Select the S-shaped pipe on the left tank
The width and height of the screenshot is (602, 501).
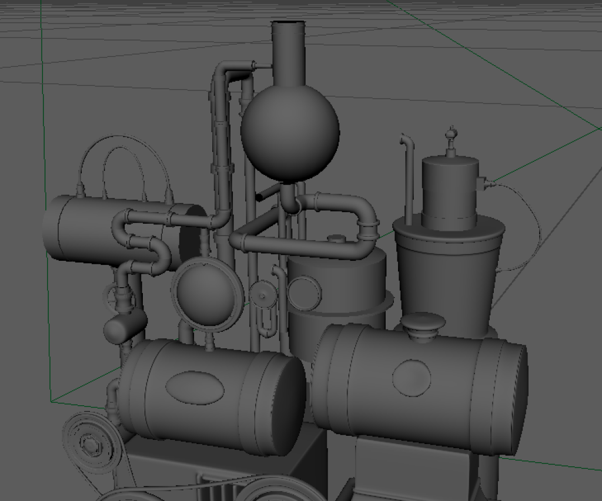click(141, 243)
